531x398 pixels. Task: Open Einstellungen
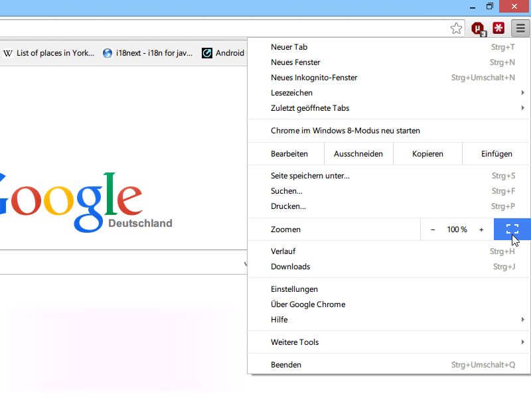[389, 289]
